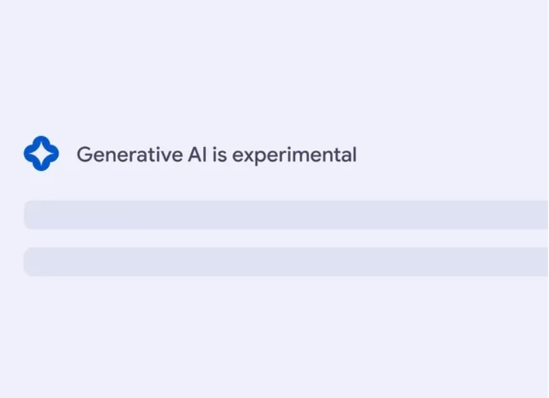The image size is (549, 398).
Task: Select the word 'experimental' in the heading
Action: 294,155
